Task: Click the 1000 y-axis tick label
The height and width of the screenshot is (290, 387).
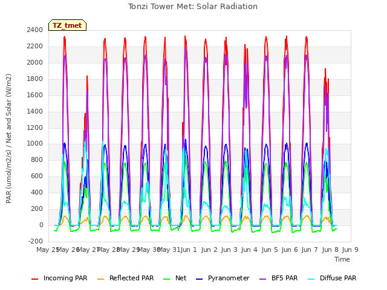Action: 35,144
